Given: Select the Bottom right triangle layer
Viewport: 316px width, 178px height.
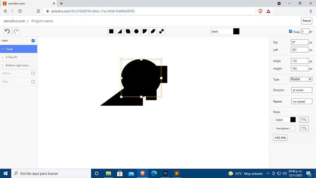Looking at the screenshot, I should coord(18,65).
